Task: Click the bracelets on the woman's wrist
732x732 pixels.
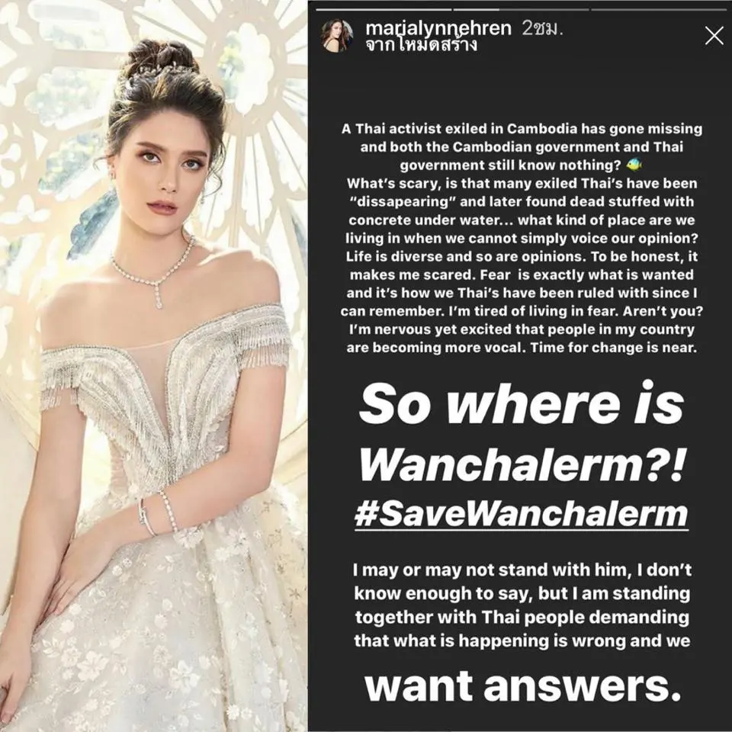Action: (159, 513)
